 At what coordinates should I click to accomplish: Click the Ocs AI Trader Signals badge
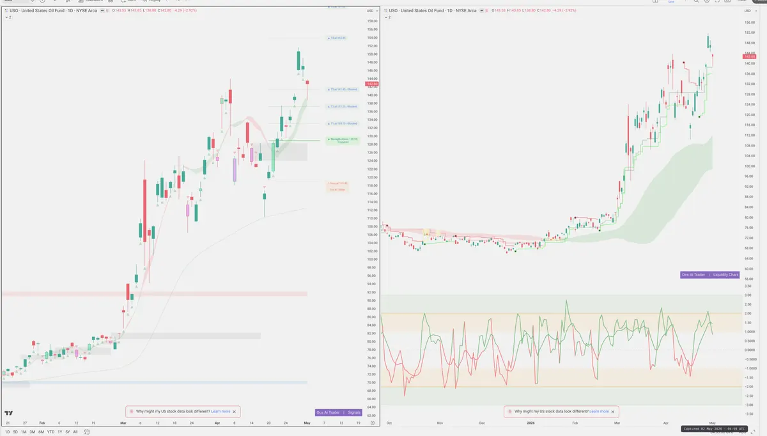pos(339,412)
